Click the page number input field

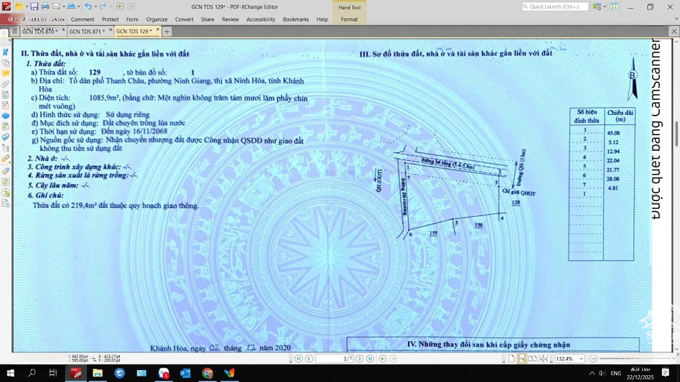pos(334,359)
